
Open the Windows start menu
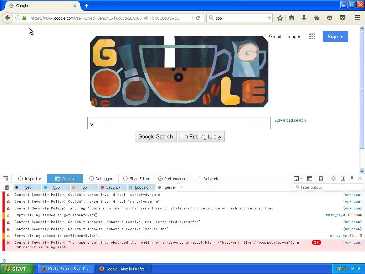click(17, 269)
